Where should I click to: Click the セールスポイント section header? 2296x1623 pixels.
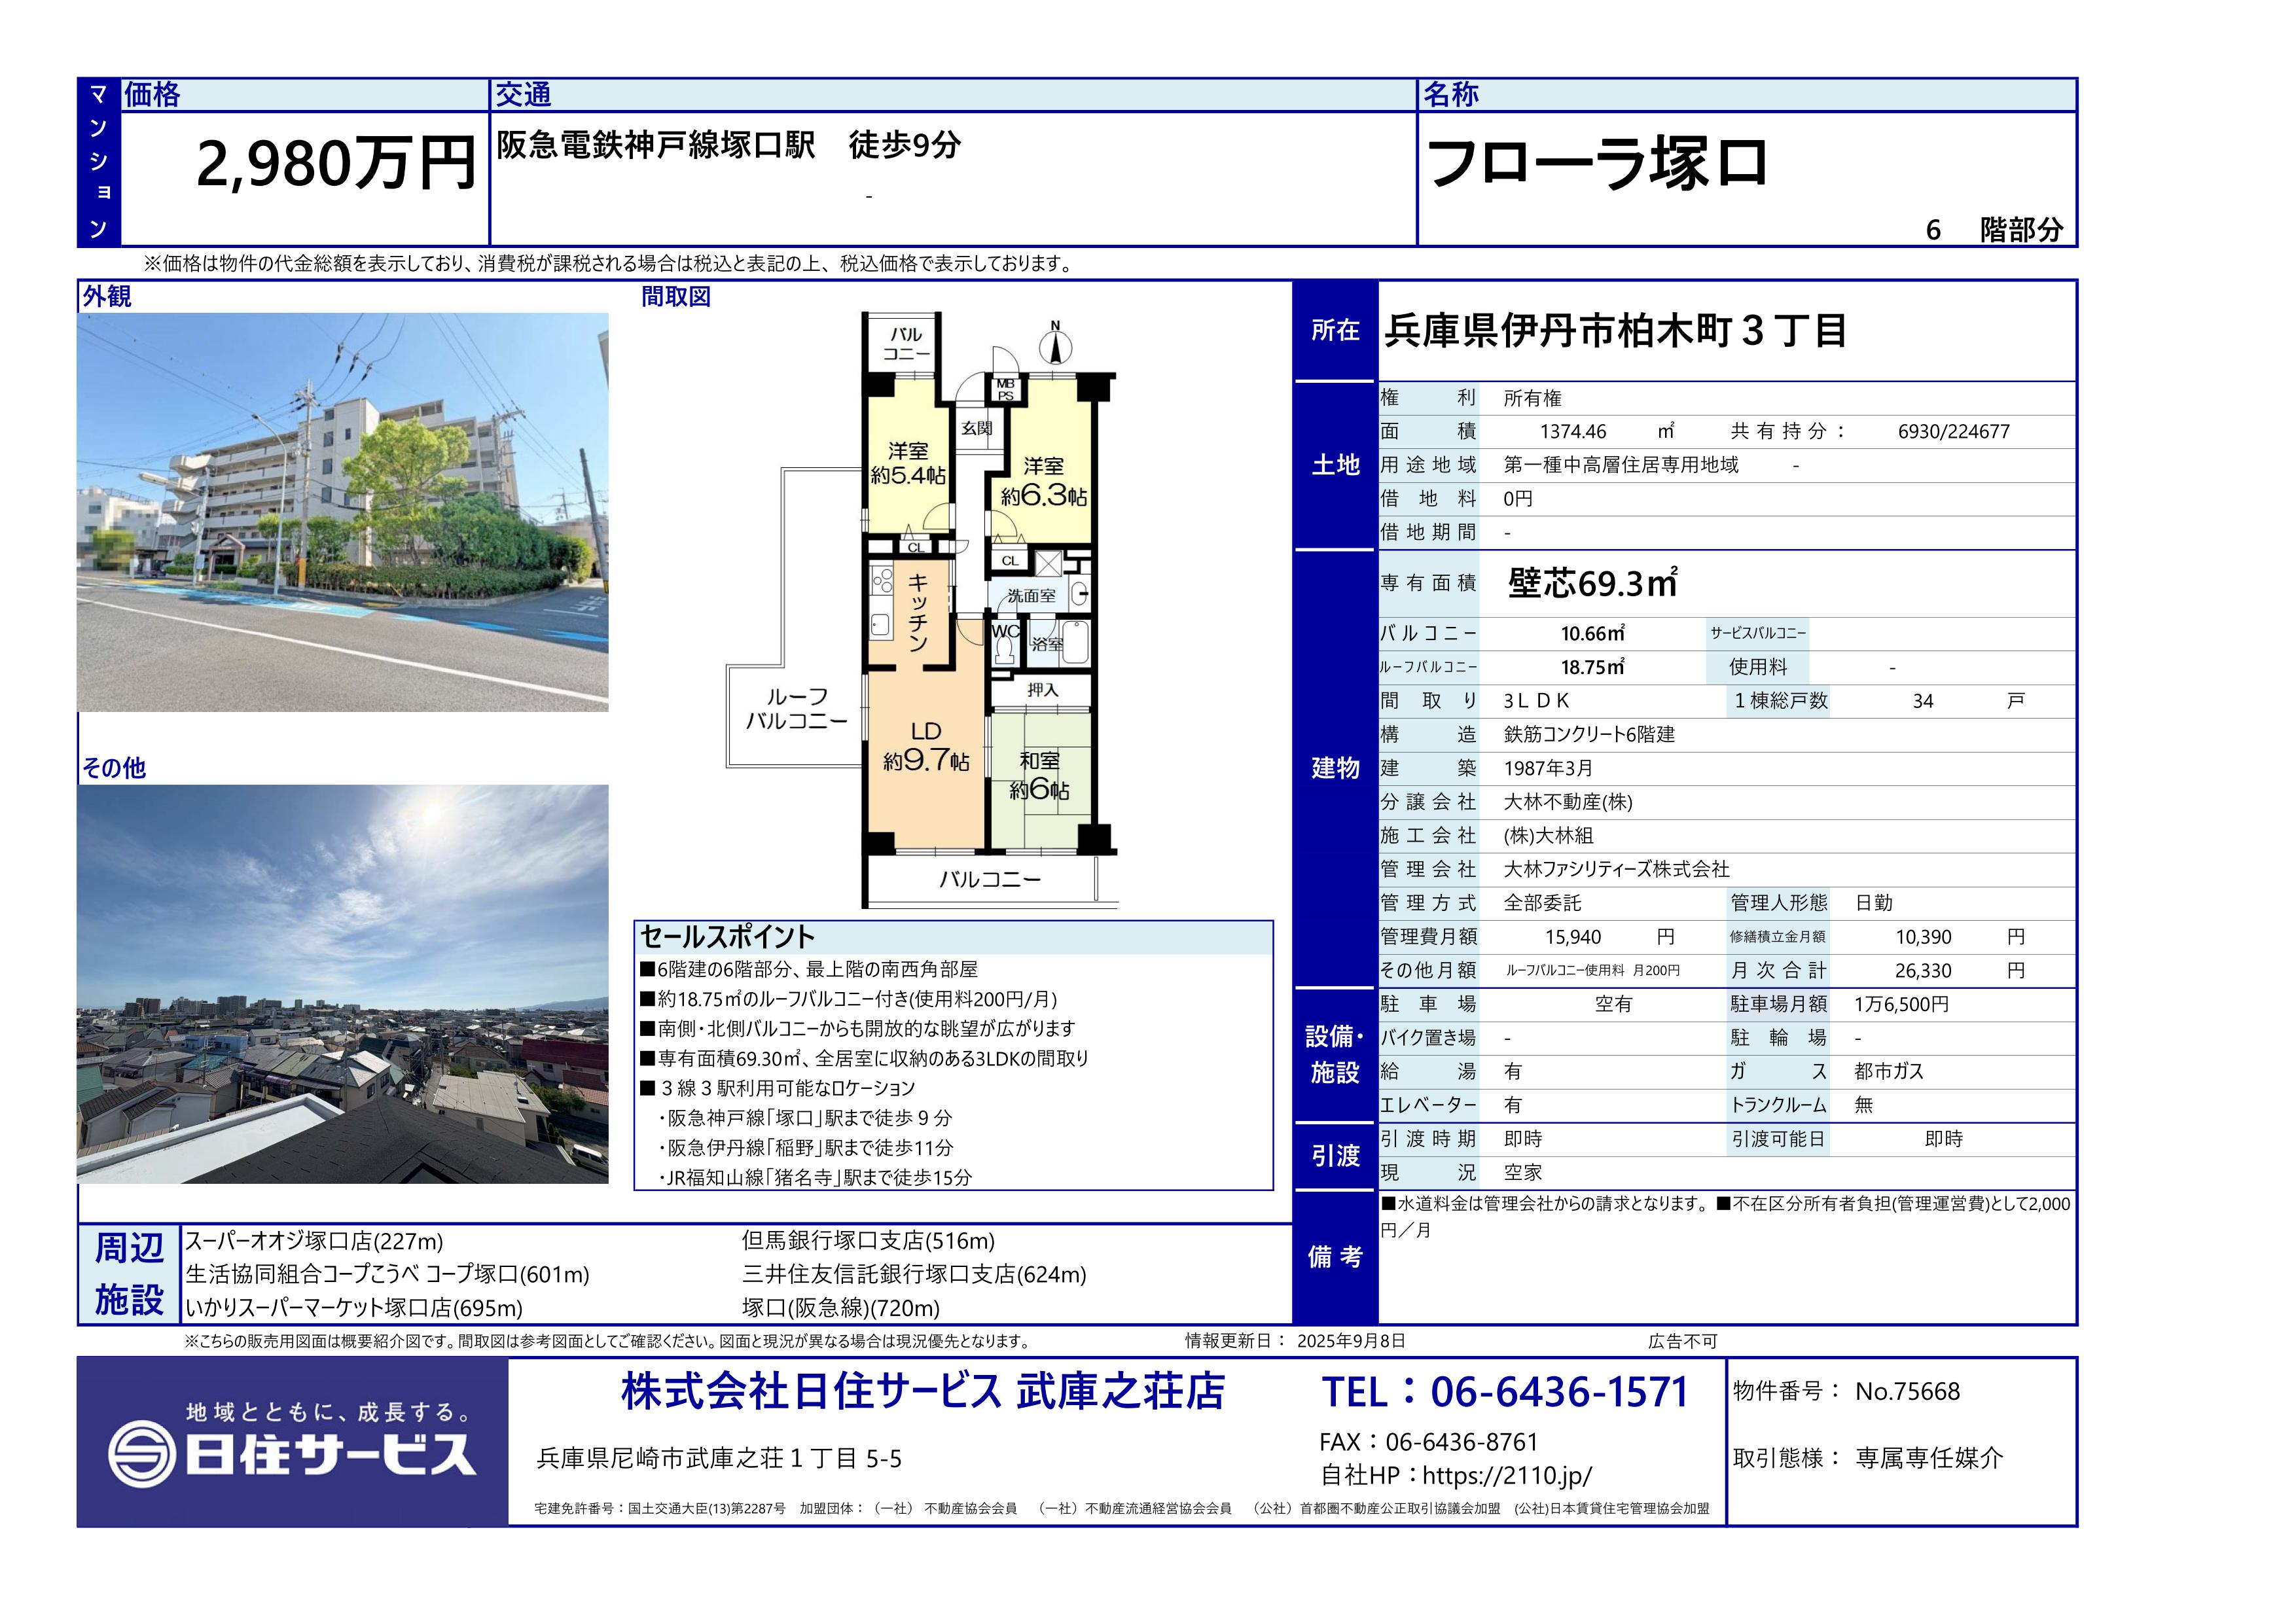[x=727, y=937]
